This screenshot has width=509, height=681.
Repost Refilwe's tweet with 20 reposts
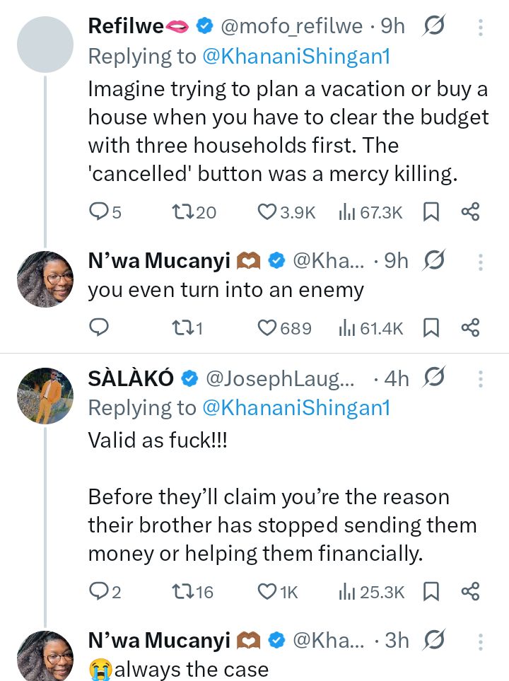tap(182, 211)
